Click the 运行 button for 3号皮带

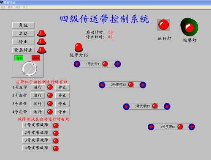tap(38, 104)
